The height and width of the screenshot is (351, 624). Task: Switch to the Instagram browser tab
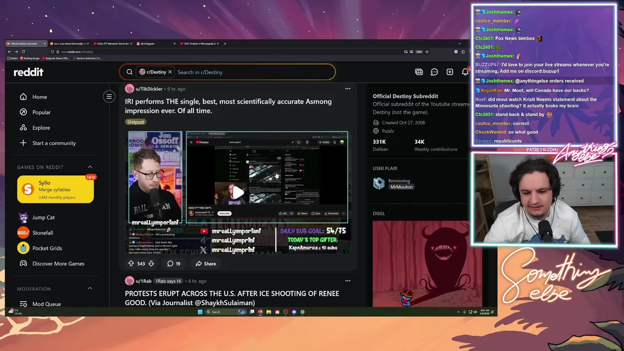155,43
